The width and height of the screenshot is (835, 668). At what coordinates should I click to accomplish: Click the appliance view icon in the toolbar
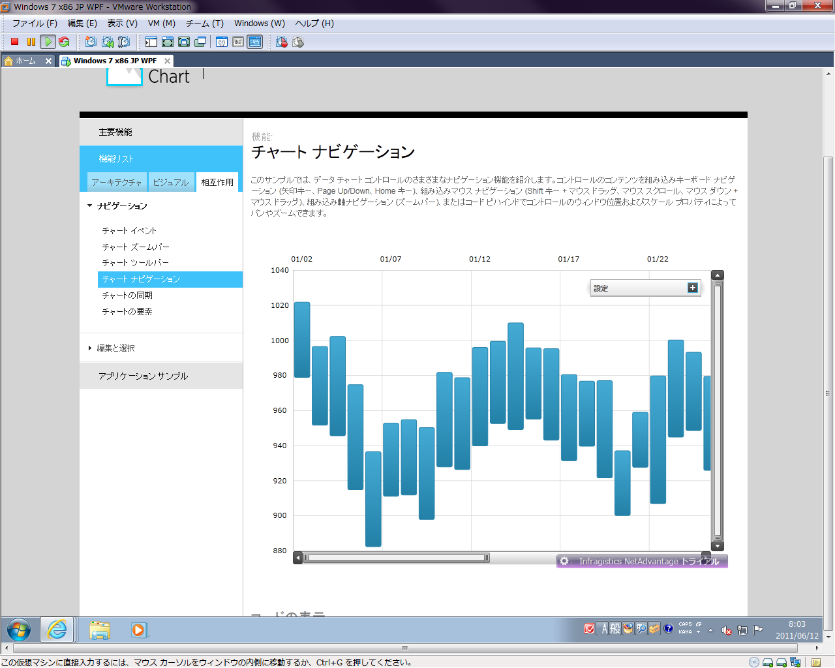tap(238, 42)
